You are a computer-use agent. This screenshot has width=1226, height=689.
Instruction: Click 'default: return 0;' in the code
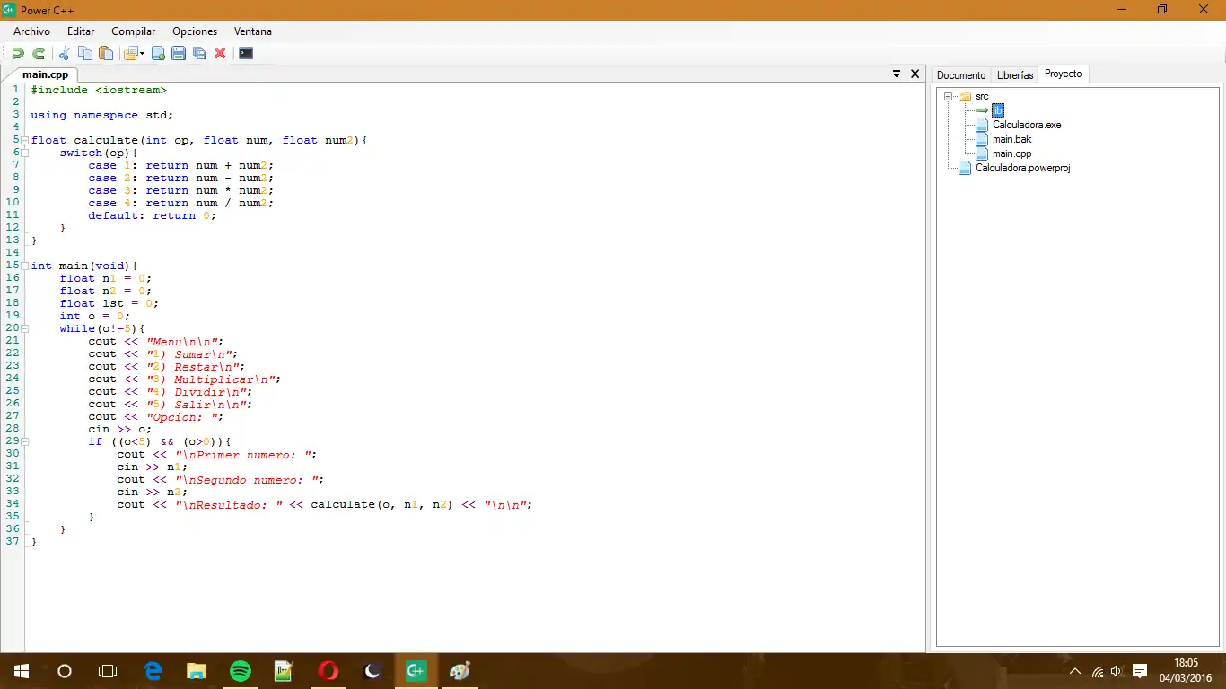153,215
